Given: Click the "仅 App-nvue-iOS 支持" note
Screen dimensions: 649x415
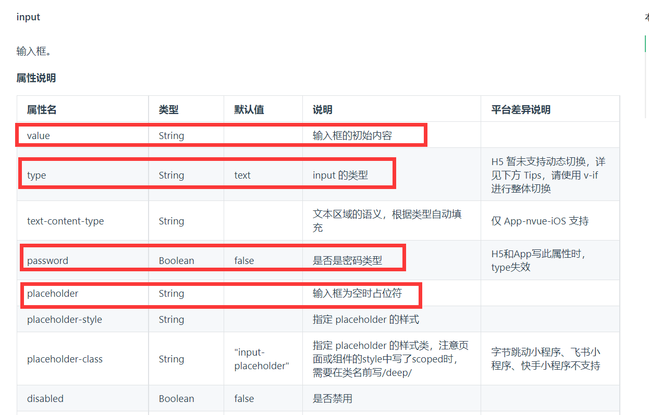Looking at the screenshot, I should pyautogui.click(x=540, y=221).
